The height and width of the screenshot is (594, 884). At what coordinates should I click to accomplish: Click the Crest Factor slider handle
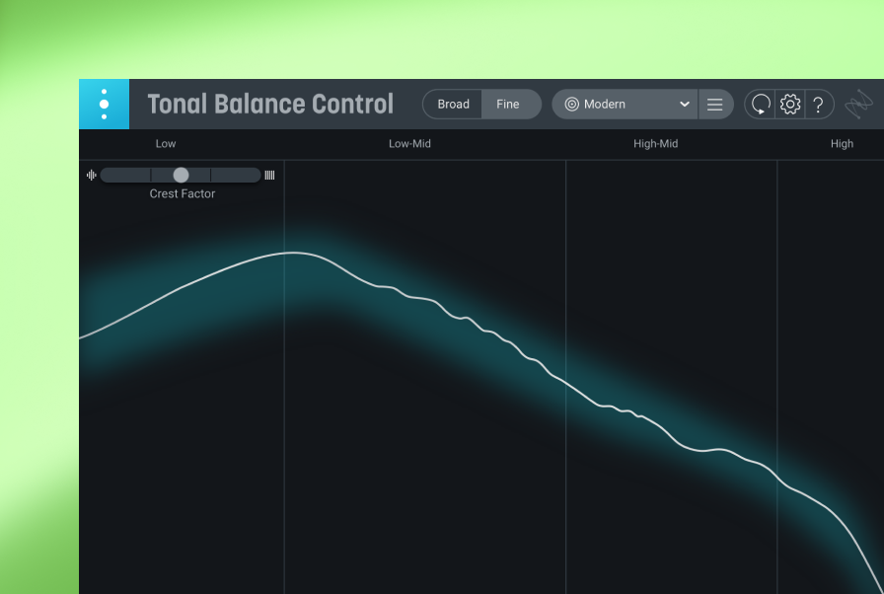coord(181,175)
